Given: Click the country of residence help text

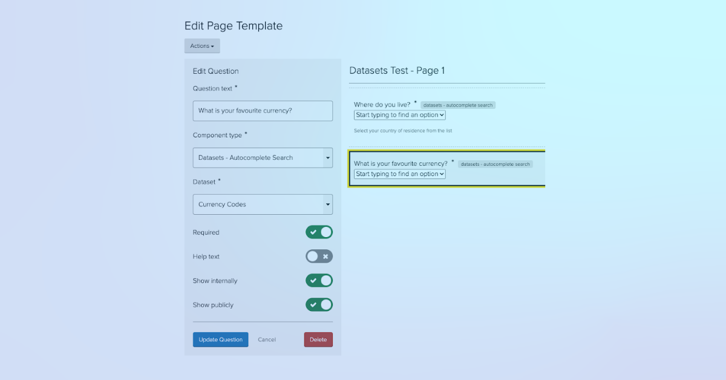Looking at the screenshot, I should click(x=403, y=131).
